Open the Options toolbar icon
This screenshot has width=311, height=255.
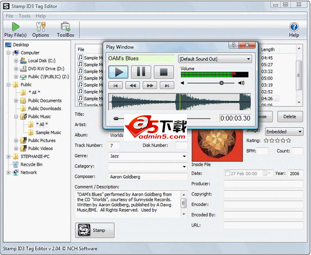[x=41, y=29]
